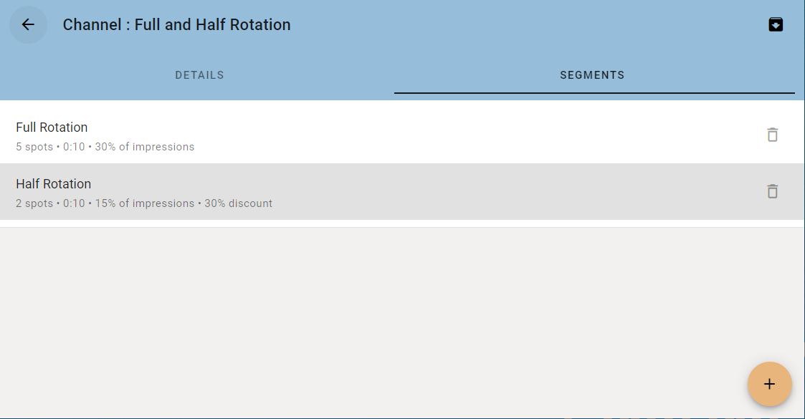
Task: Select the Segments tab
Action: coord(592,75)
